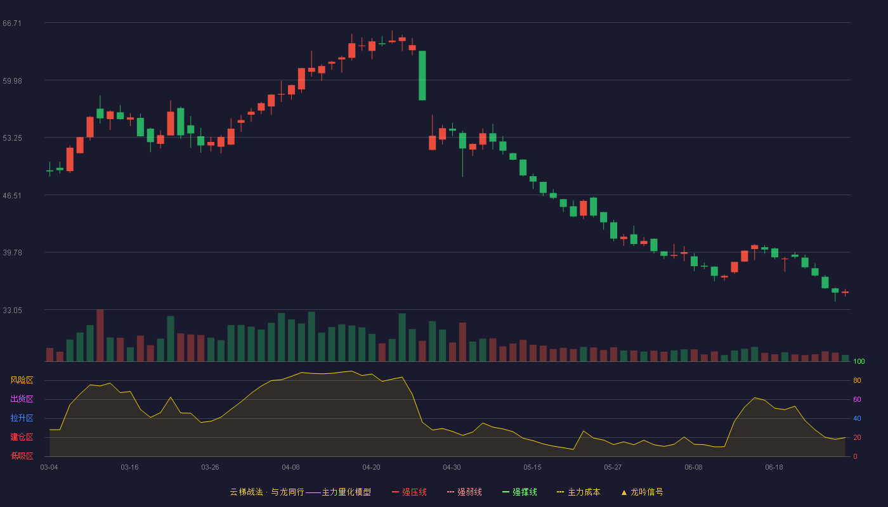Viewport: 888px width, 507px height.
Task: Click the tallest red volume bar near 03-10
Action: click(x=100, y=335)
